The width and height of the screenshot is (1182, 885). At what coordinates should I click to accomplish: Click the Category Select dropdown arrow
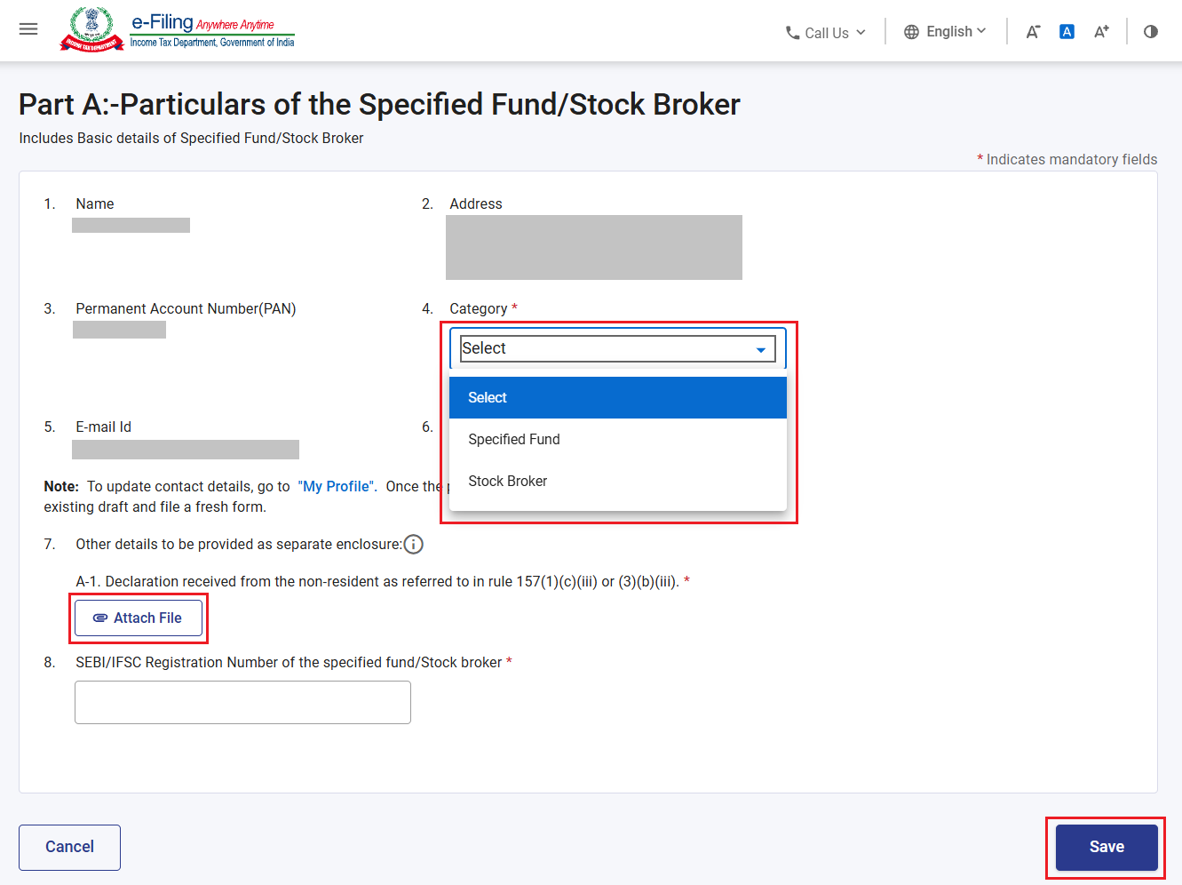pos(761,349)
